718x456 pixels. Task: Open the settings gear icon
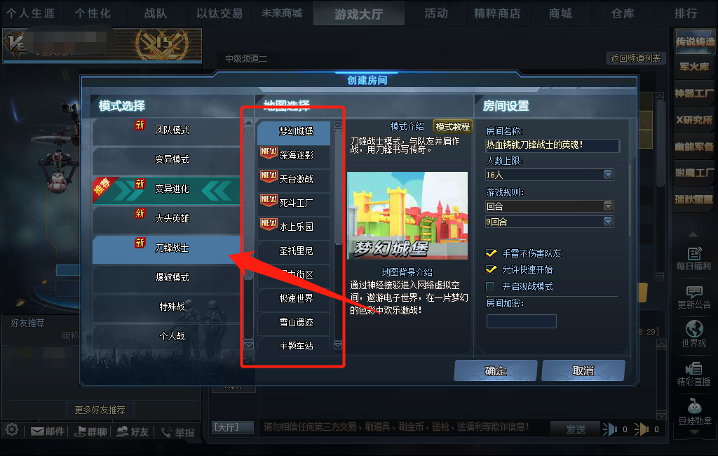(x=12, y=430)
